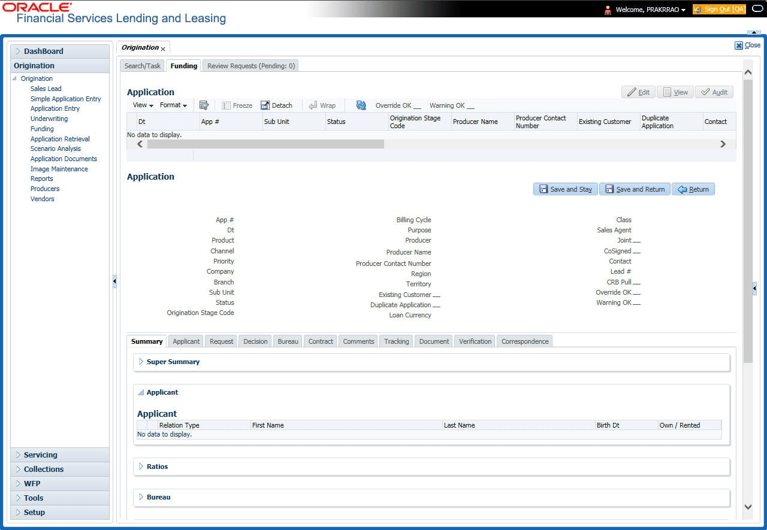Image resolution: width=767 pixels, height=530 pixels.
Task: Toggle the Override OK checkbox in toolbar
Action: click(x=417, y=106)
